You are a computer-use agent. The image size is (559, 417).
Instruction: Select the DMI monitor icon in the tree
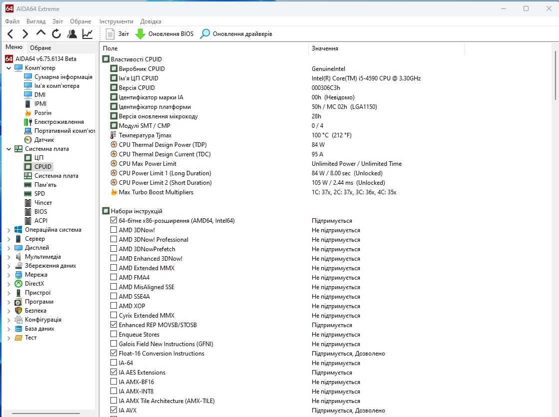28,94
